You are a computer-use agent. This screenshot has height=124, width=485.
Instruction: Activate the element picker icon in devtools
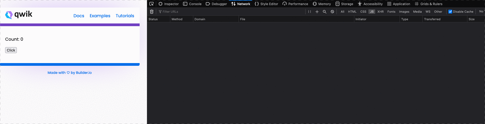click(152, 4)
